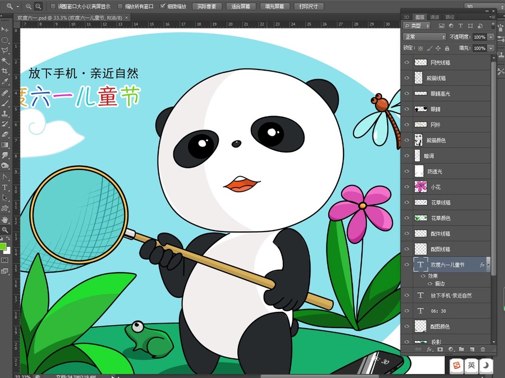Select the Move tool
This screenshot has width=505, height=378.
[x=5, y=29]
